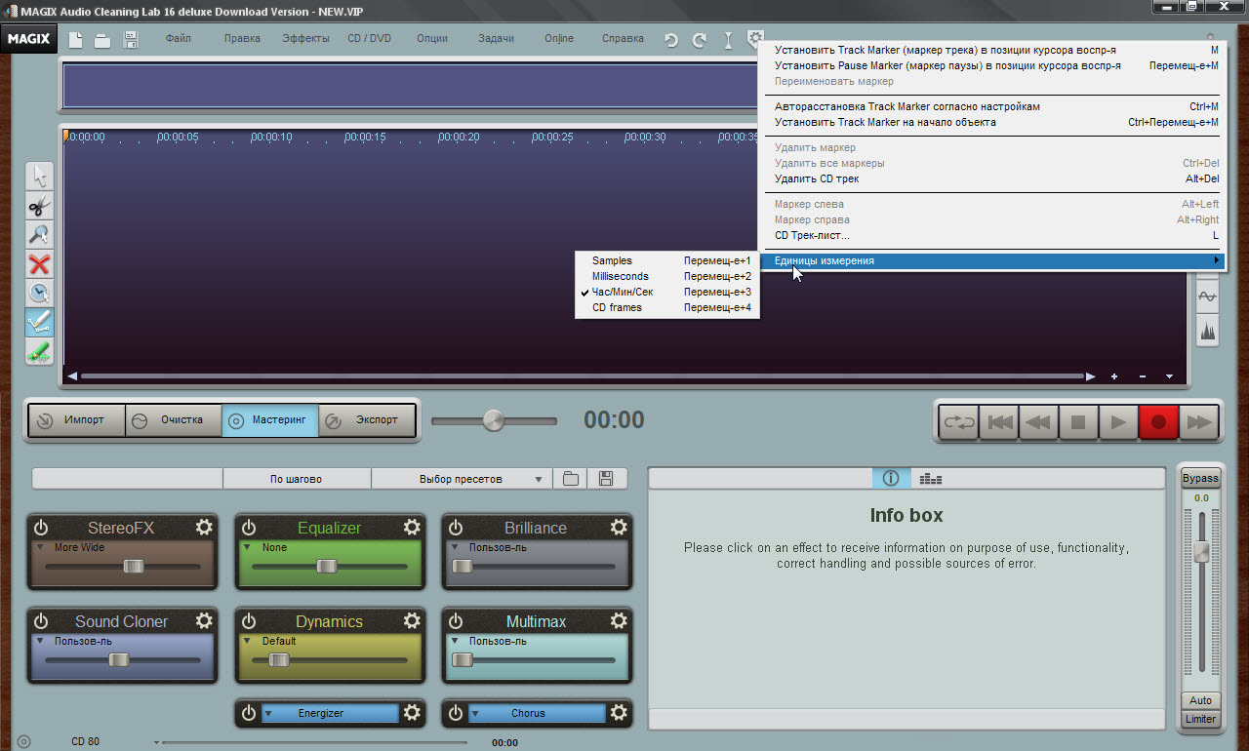Select the magnifier zoom tool
This screenshot has height=751, width=1249.
pos(39,235)
